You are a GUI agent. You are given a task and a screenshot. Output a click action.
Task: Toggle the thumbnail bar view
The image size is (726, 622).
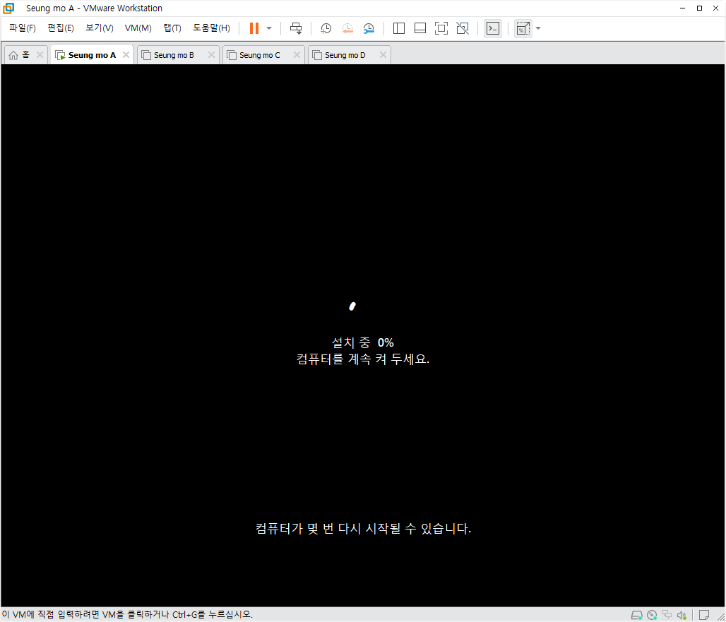[420, 28]
